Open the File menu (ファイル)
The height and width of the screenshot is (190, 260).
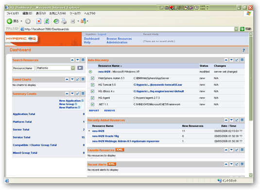pyautogui.click(x=13, y=14)
